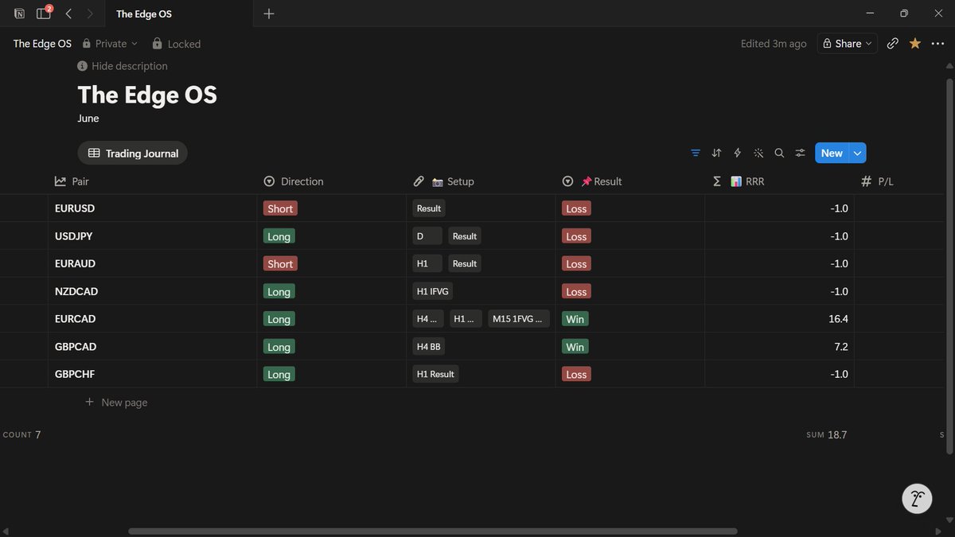Open the Notion AI assistant floating button
This screenshot has width=955, height=537.
point(917,499)
